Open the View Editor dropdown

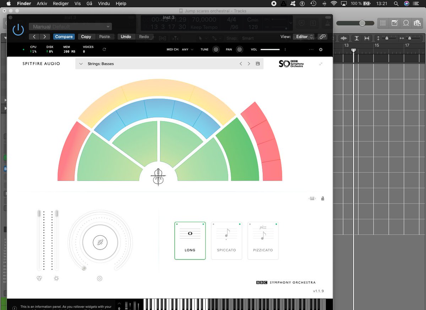tap(305, 37)
